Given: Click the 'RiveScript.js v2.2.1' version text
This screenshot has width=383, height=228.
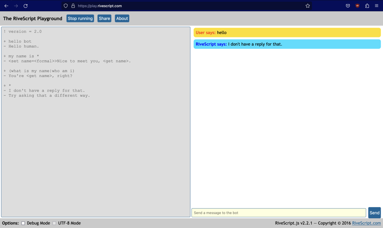Looking at the screenshot, I should 294,223.
